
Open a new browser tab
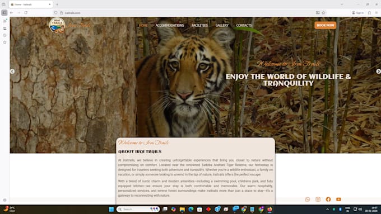[57, 4]
